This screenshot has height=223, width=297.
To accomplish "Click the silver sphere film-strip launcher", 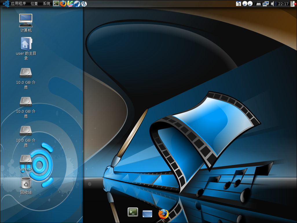I will point(84,3).
